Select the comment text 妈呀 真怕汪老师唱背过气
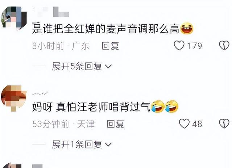232x168 pixels. pos(91,107)
